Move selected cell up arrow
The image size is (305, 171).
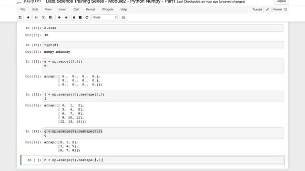pos(59,18)
